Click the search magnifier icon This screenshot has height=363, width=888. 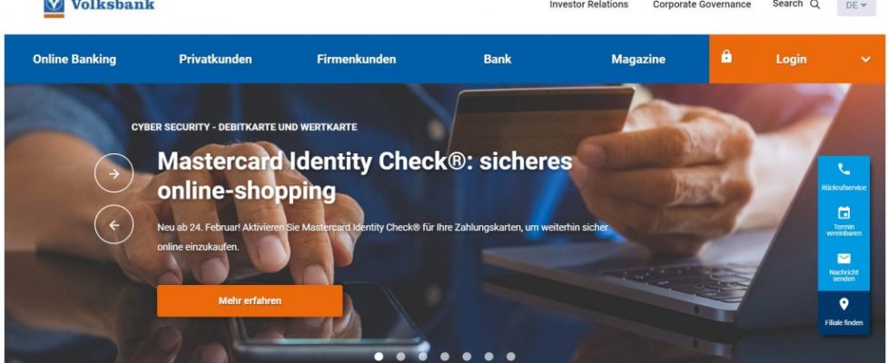click(815, 5)
